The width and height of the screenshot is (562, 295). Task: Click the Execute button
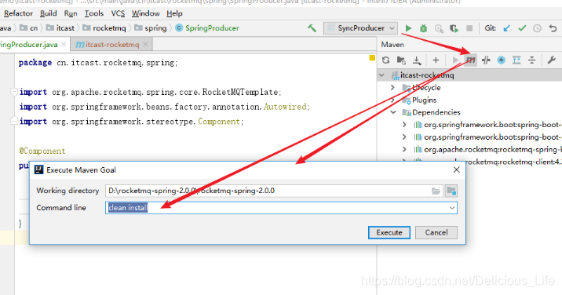click(389, 233)
